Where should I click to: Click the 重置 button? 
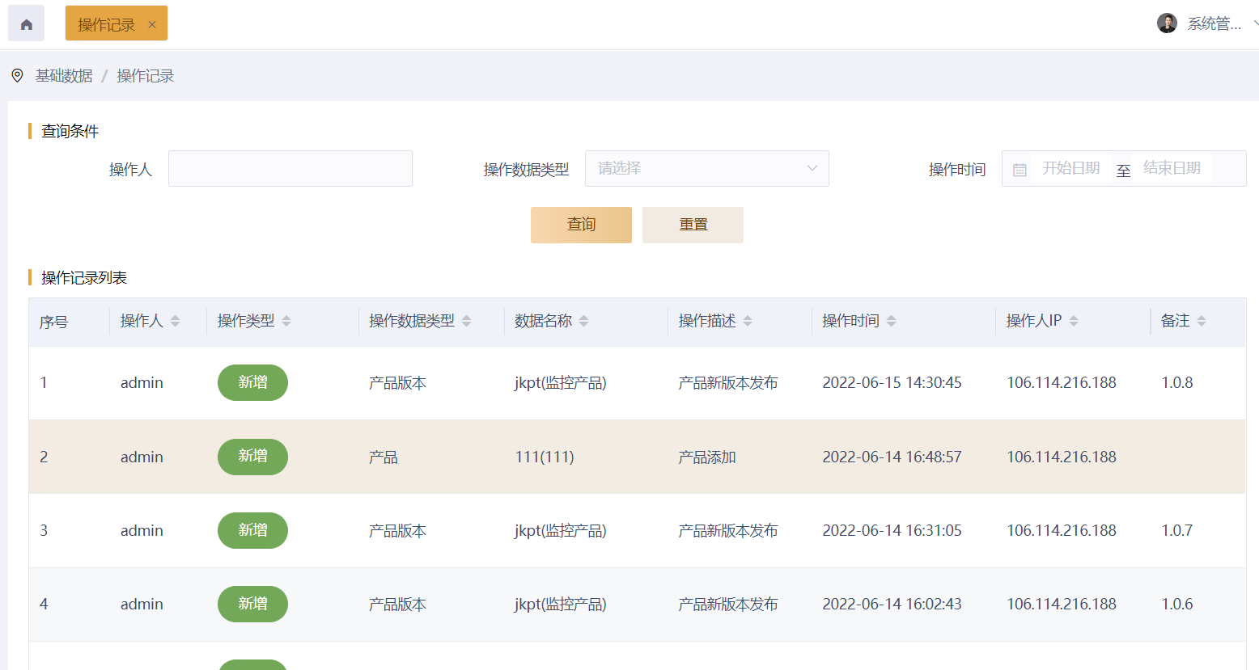point(693,225)
